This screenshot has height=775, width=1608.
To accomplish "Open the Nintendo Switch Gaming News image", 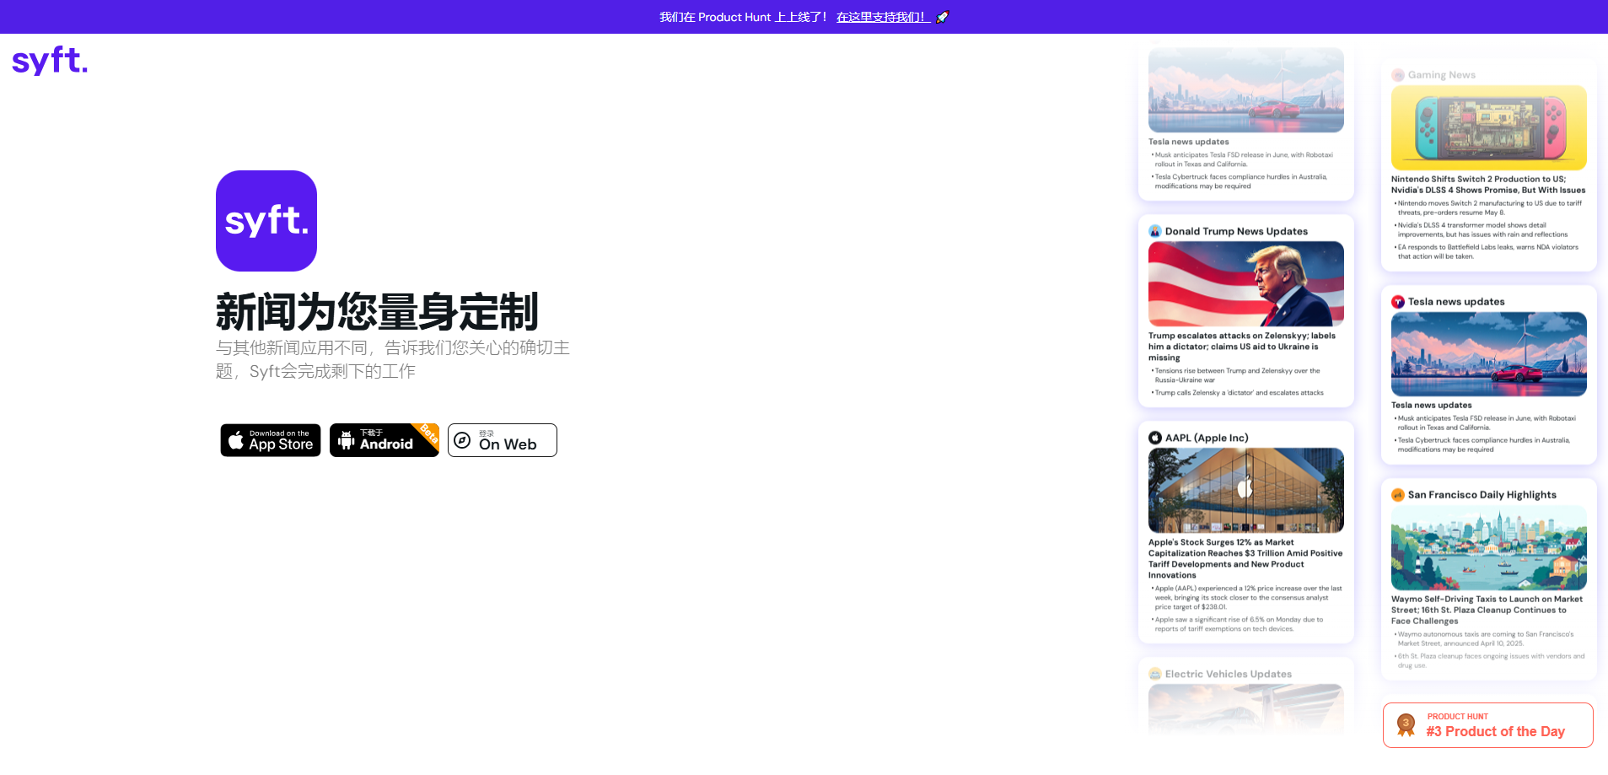I will pos(1489,127).
